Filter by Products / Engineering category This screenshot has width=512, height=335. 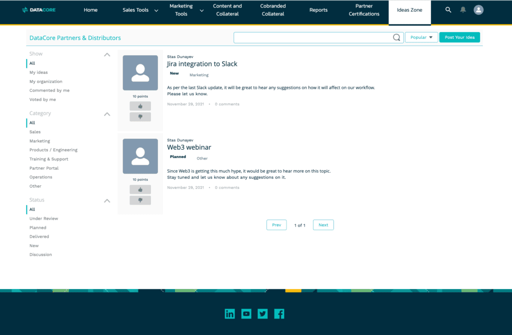[x=53, y=150]
